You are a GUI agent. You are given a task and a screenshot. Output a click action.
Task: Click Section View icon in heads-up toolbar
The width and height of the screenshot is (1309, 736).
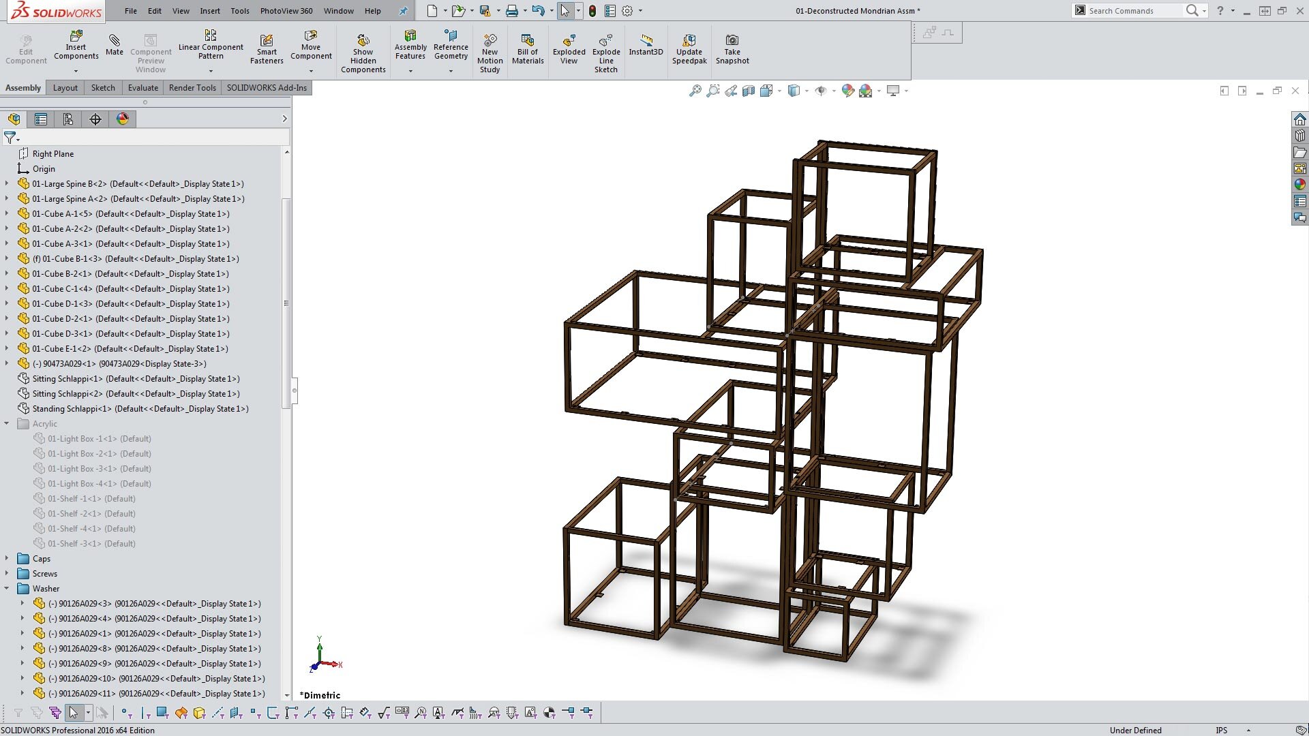pos(749,91)
